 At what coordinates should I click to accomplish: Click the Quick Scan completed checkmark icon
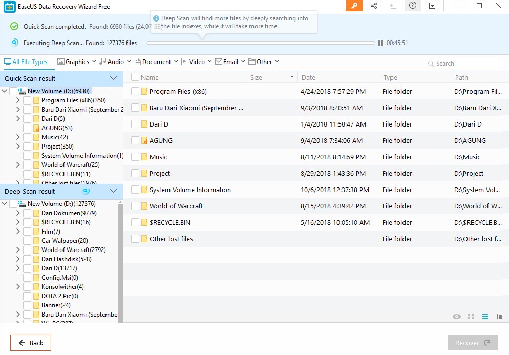[x=14, y=26]
